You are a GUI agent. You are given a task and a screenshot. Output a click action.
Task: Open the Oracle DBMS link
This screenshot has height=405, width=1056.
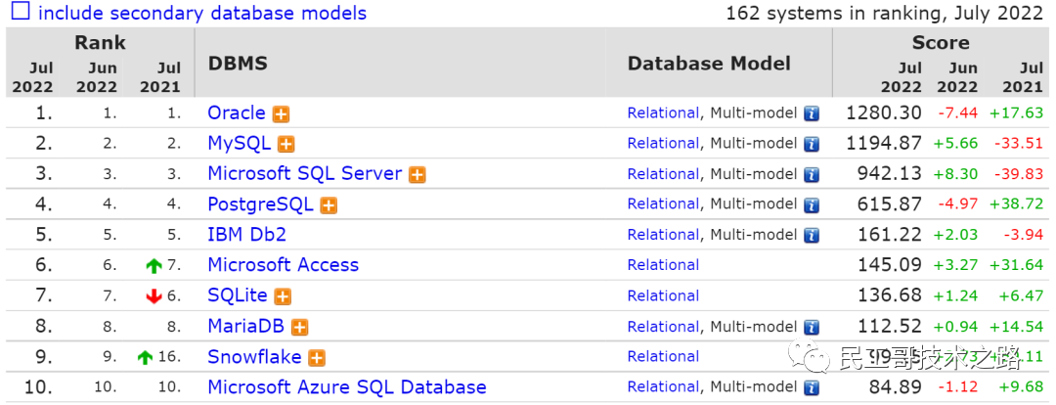[237, 112]
